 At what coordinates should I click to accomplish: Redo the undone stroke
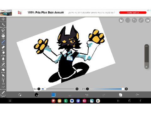point(103,95)
